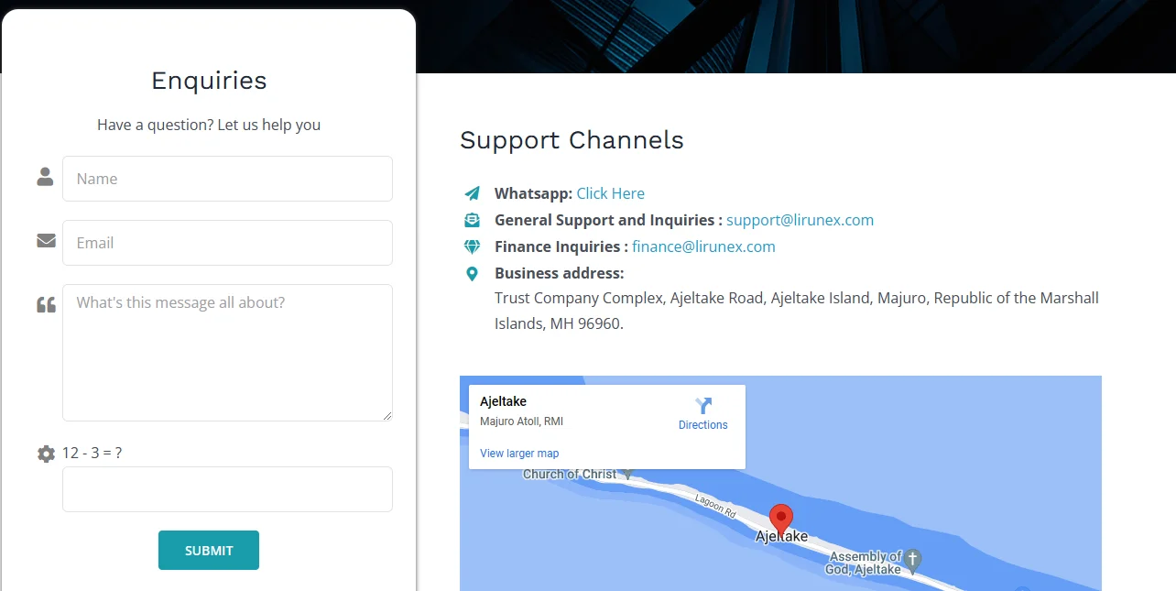Click the icon beside General Support and Inquiries
This screenshot has height=591, width=1176.
tap(472, 220)
